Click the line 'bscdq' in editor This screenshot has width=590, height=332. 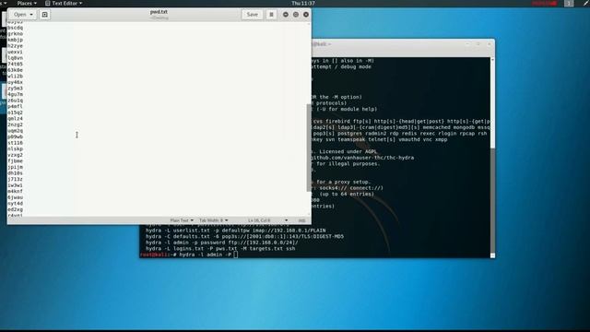[16, 28]
